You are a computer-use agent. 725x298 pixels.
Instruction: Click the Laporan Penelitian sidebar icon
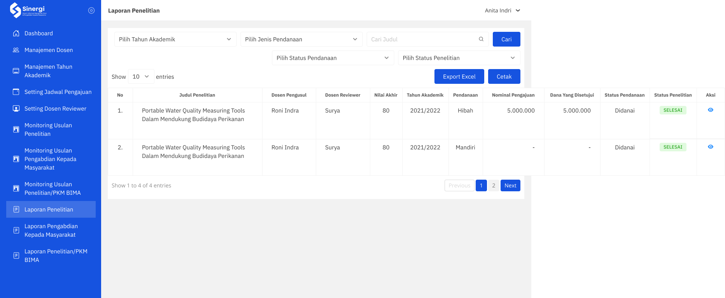tap(16, 210)
